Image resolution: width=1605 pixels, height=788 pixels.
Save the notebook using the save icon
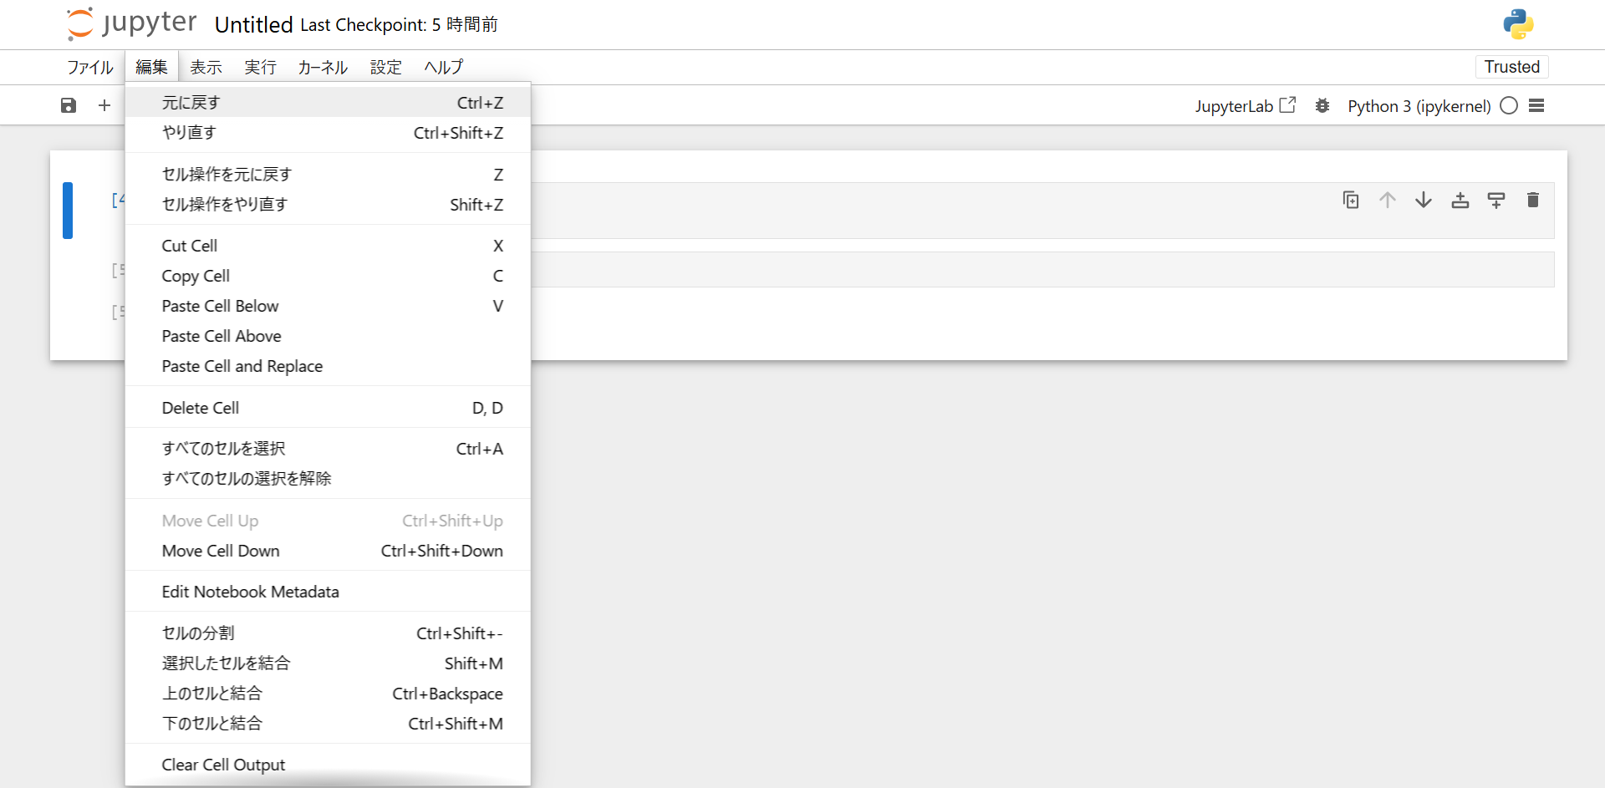coord(68,105)
